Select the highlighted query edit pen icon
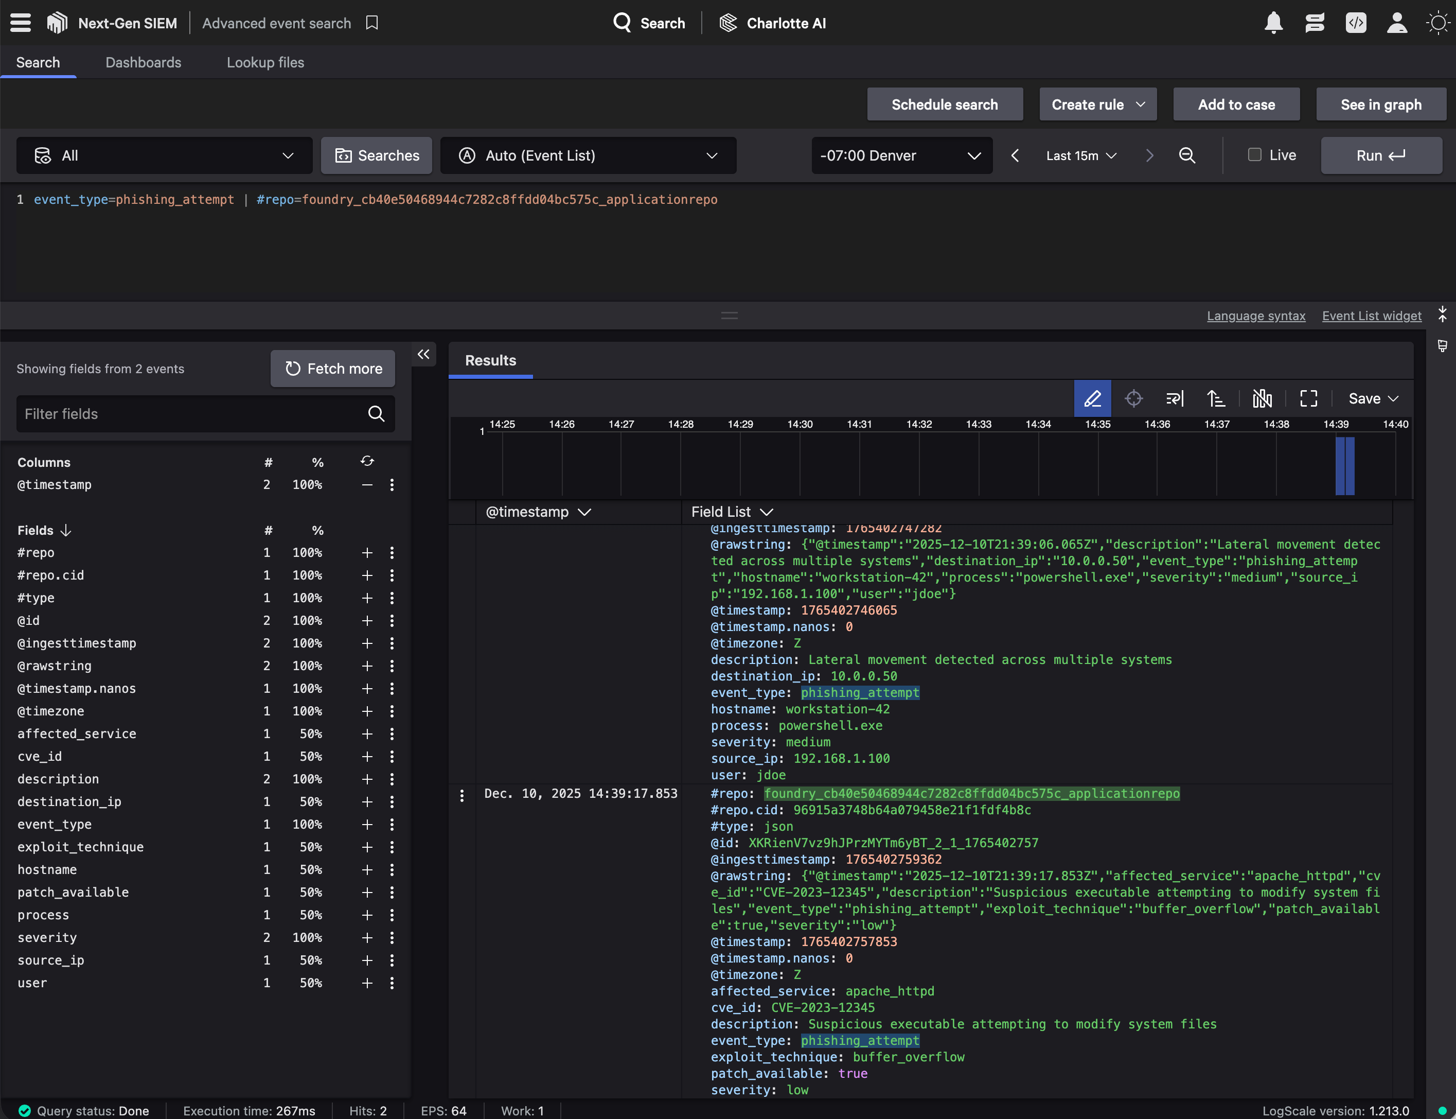The image size is (1456, 1119). (x=1092, y=398)
